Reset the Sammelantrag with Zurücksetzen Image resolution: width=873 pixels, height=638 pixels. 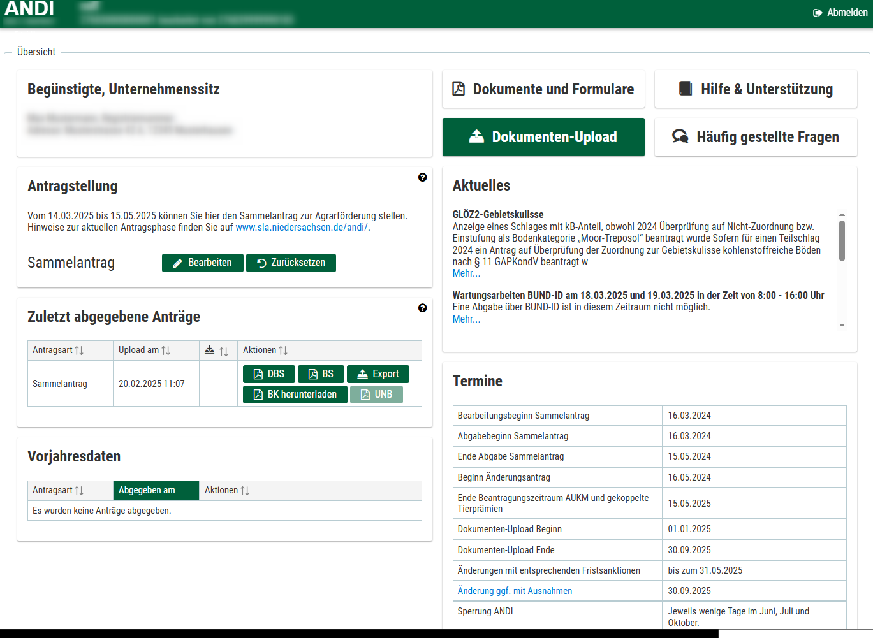coord(291,263)
